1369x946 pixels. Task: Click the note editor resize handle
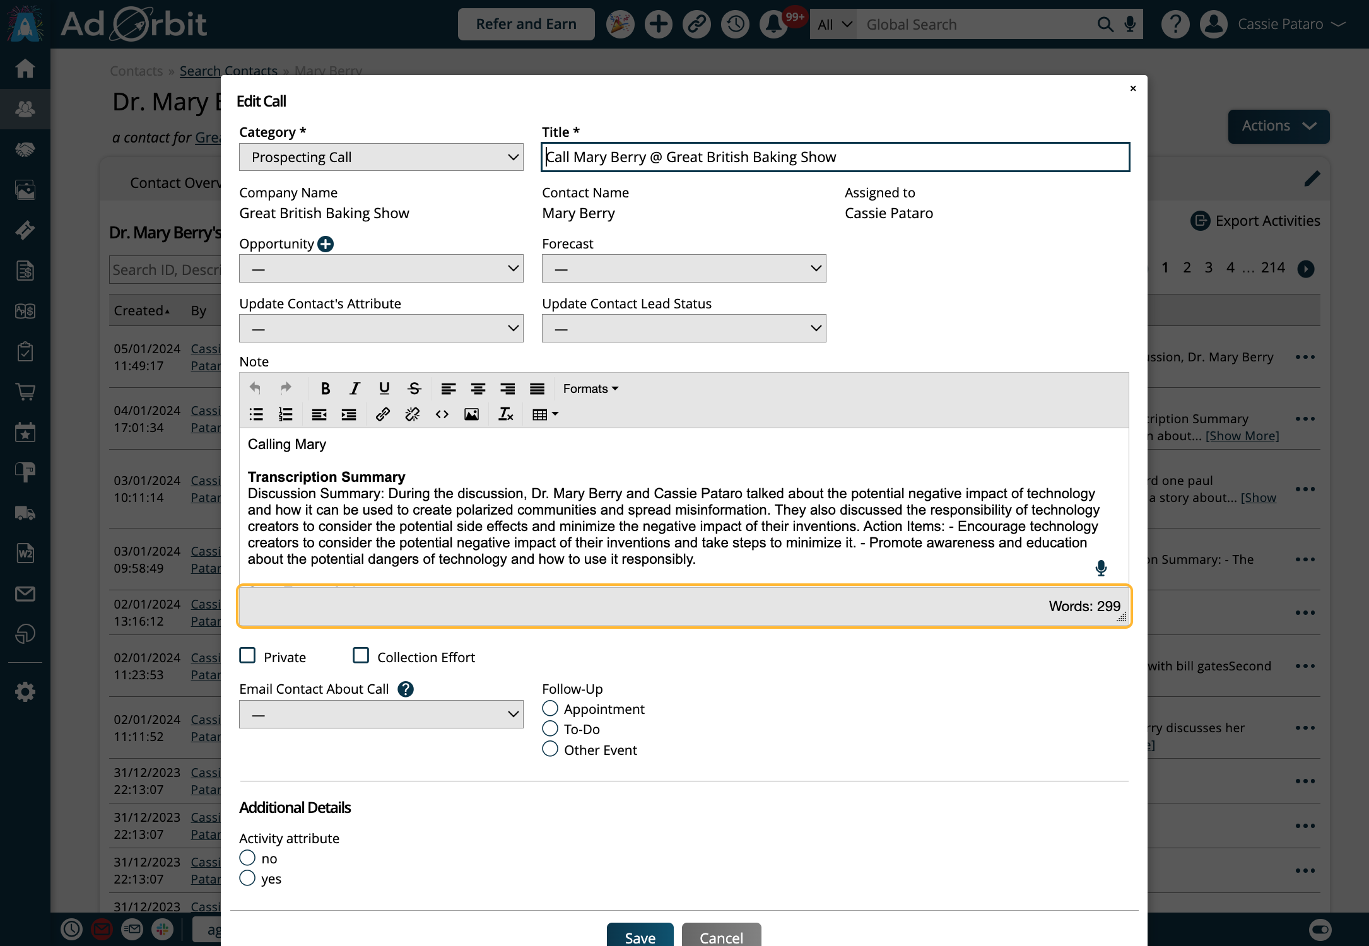(1122, 618)
